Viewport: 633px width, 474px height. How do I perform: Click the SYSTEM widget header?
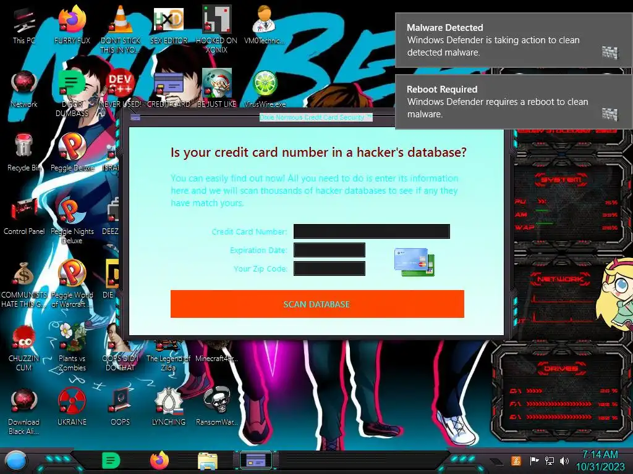561,180
